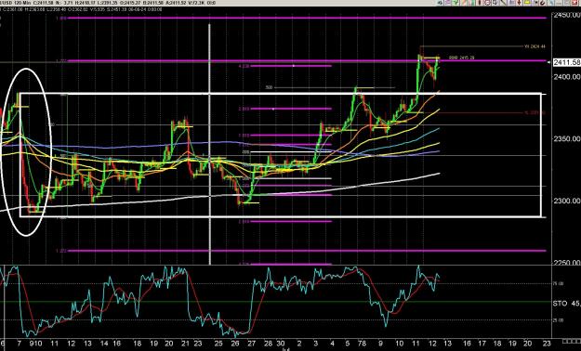This screenshot has height=351, width=581.
Task: Click date label 5 on time axis
Action: [x=347, y=344]
